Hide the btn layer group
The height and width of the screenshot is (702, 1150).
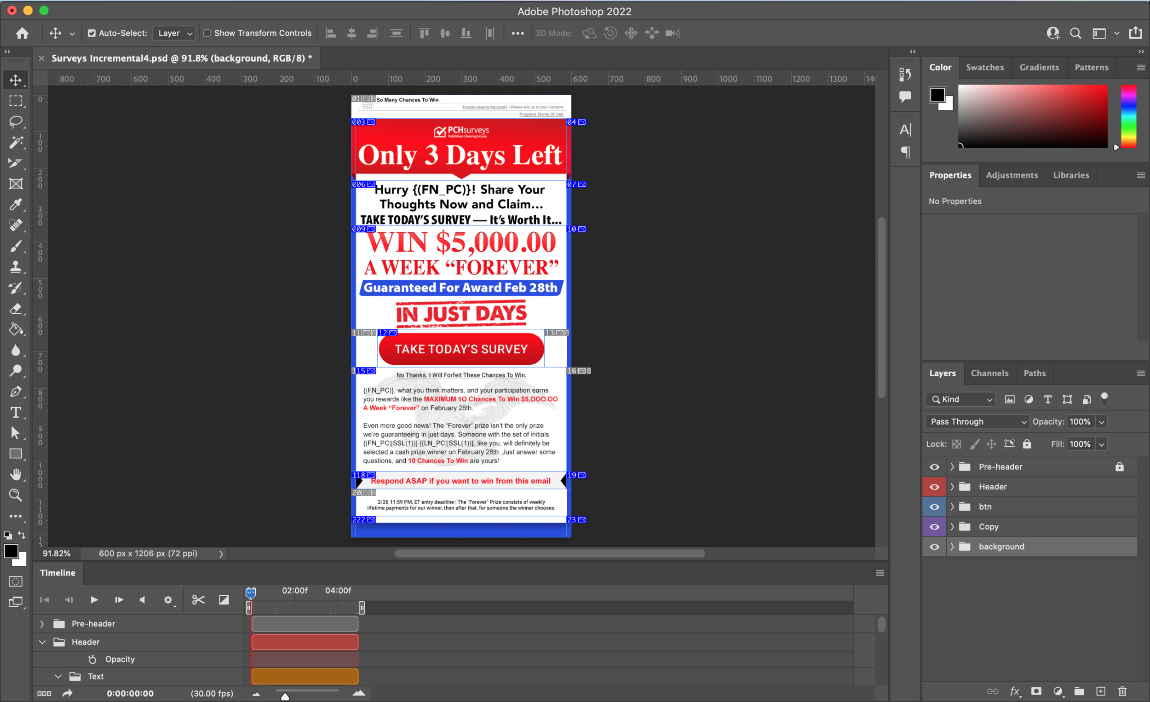(x=934, y=507)
